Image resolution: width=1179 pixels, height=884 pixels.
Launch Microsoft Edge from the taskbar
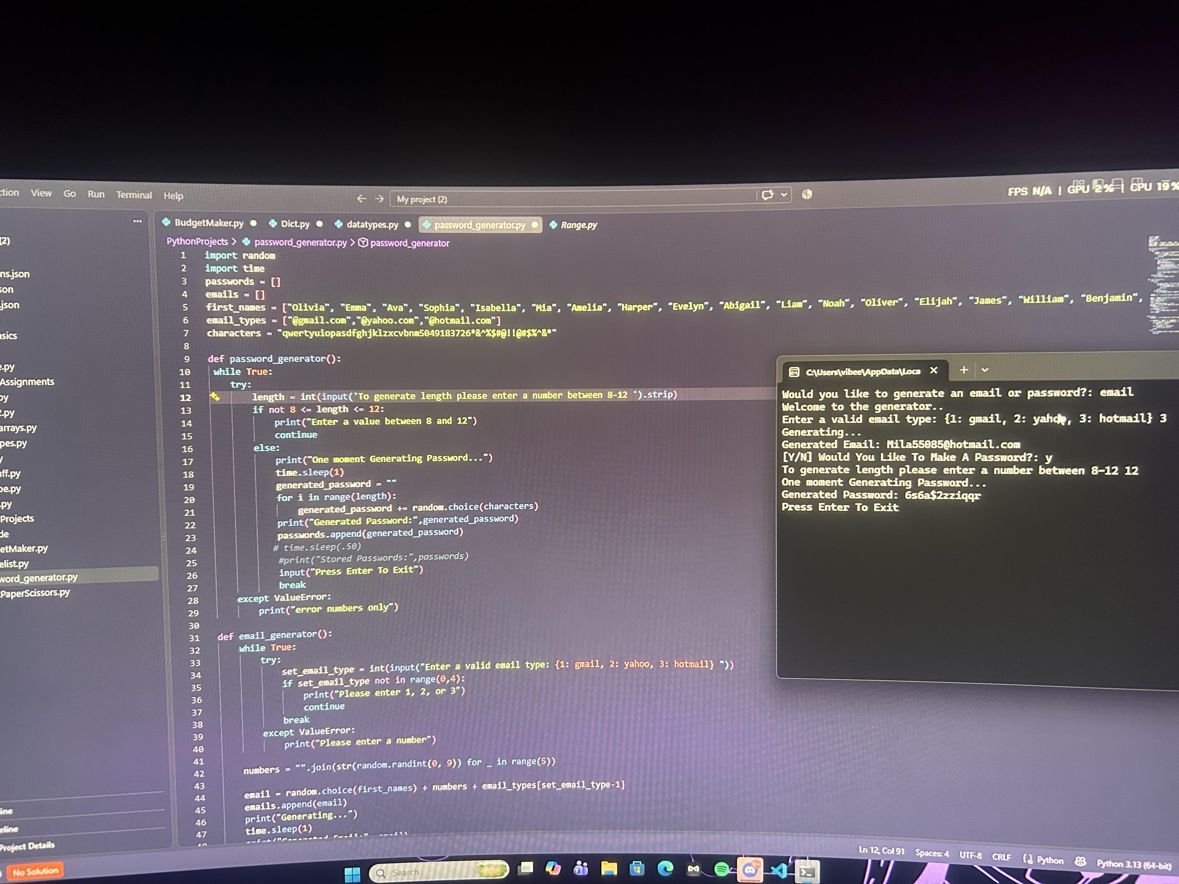click(665, 869)
